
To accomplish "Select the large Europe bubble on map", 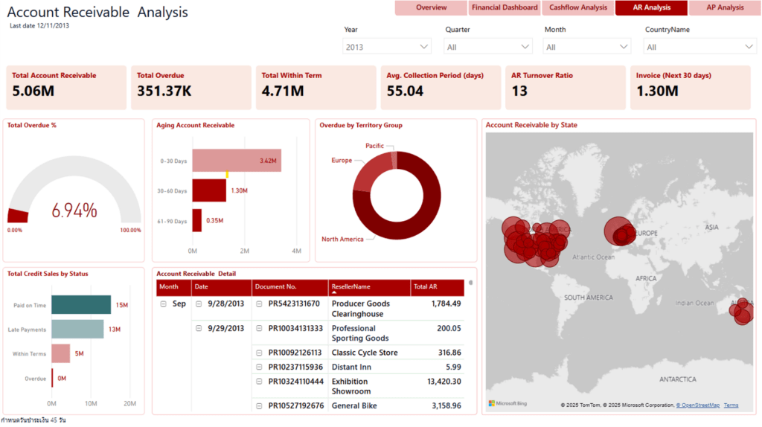I will (x=616, y=231).
